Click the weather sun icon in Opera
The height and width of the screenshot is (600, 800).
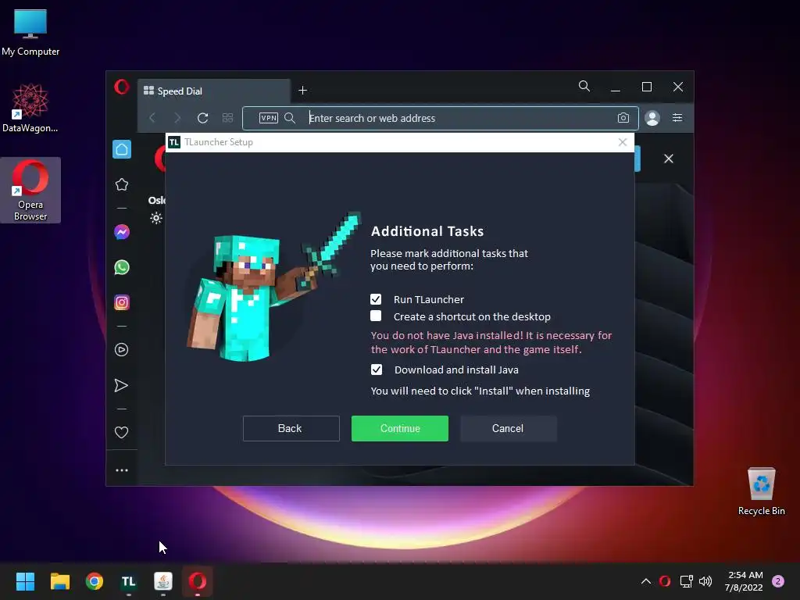point(156,218)
